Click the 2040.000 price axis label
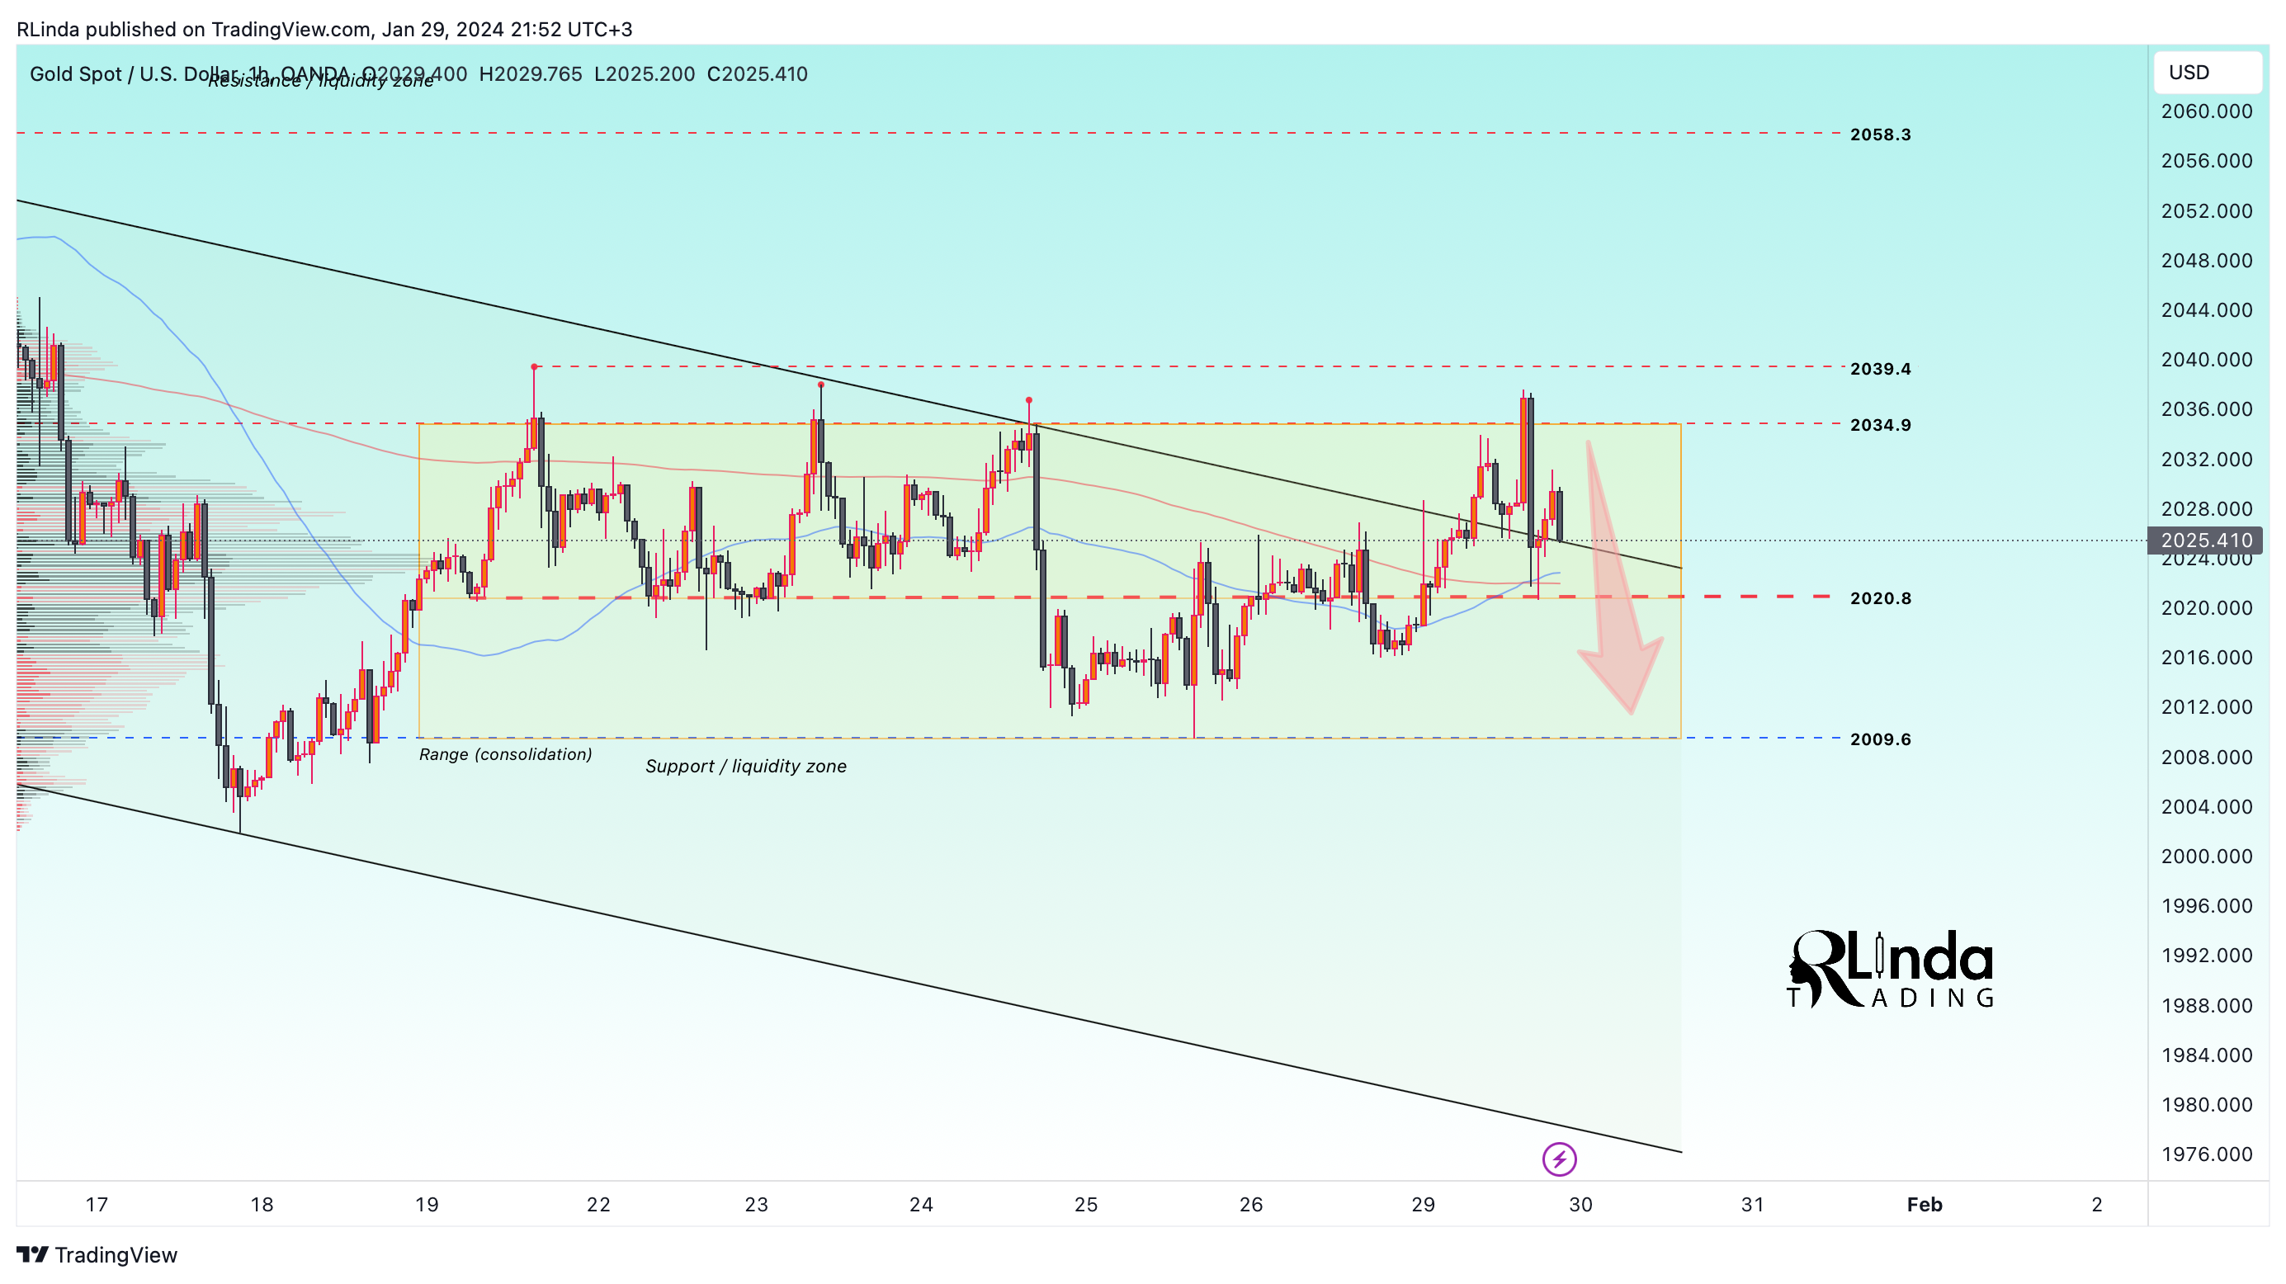 2206,360
